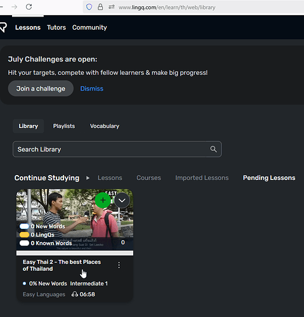Dismiss the July Challenges banner
Screen dimensions: 304x317
point(91,89)
